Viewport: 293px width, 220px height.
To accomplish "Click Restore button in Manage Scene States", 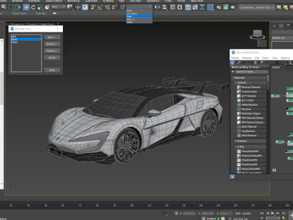I will click(52, 44).
